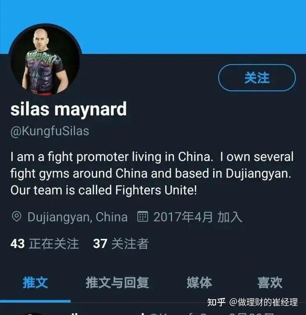The image size is (306, 315).
Task: Click the calendar join-date icon
Action: [142, 217]
